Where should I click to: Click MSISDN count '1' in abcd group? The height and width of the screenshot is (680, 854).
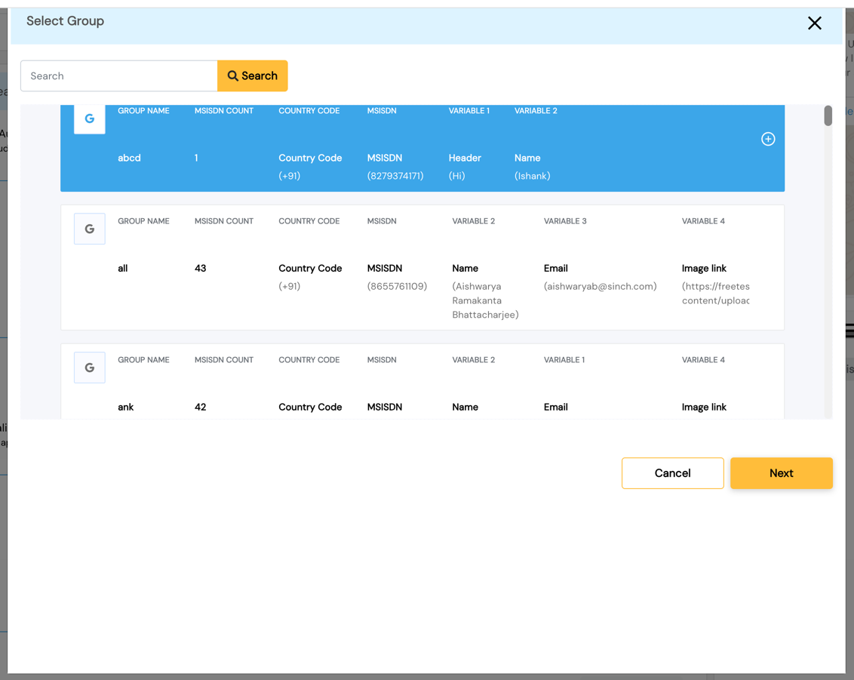click(x=196, y=158)
